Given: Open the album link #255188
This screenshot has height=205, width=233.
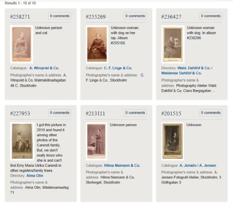Looking at the screenshot, I should 118,43.
